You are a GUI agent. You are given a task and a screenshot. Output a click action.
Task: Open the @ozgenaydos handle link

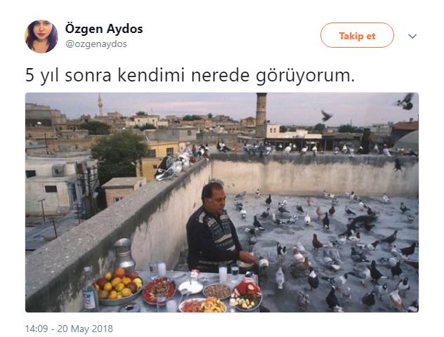coord(96,44)
